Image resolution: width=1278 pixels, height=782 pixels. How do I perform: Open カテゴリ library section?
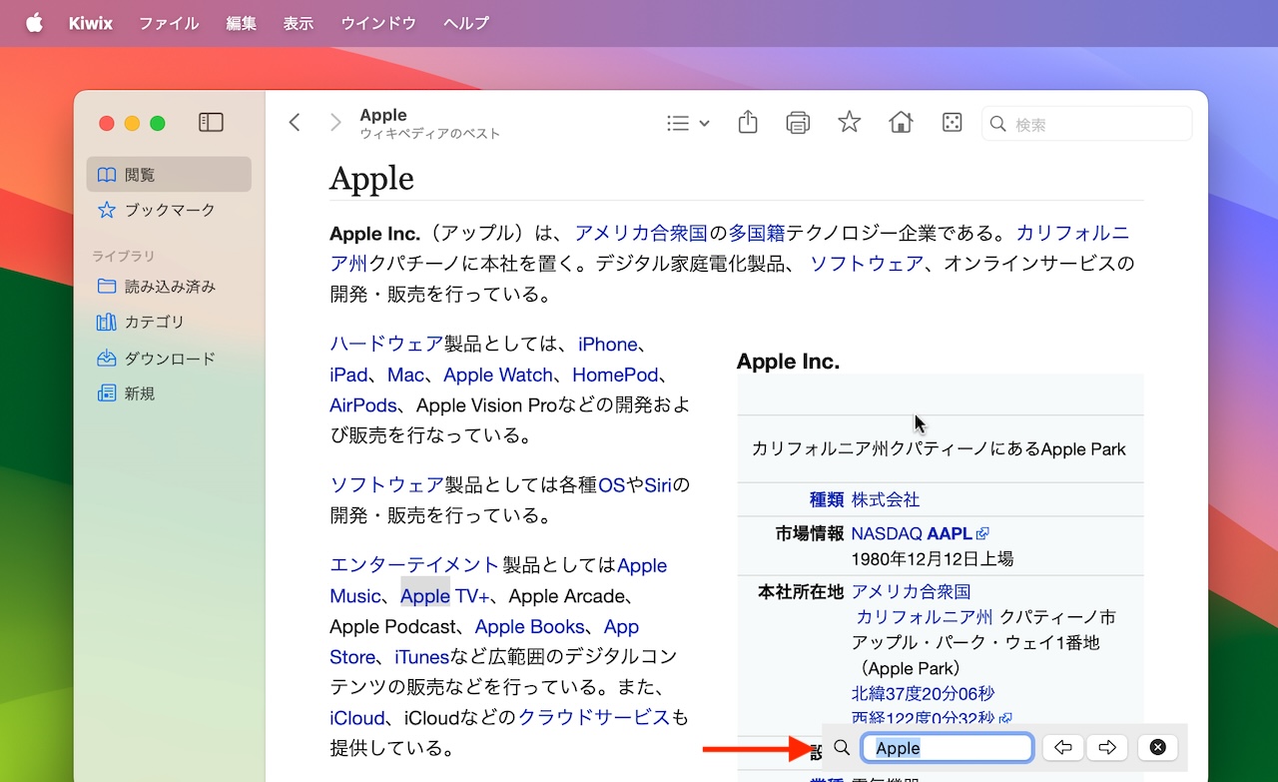click(169, 323)
